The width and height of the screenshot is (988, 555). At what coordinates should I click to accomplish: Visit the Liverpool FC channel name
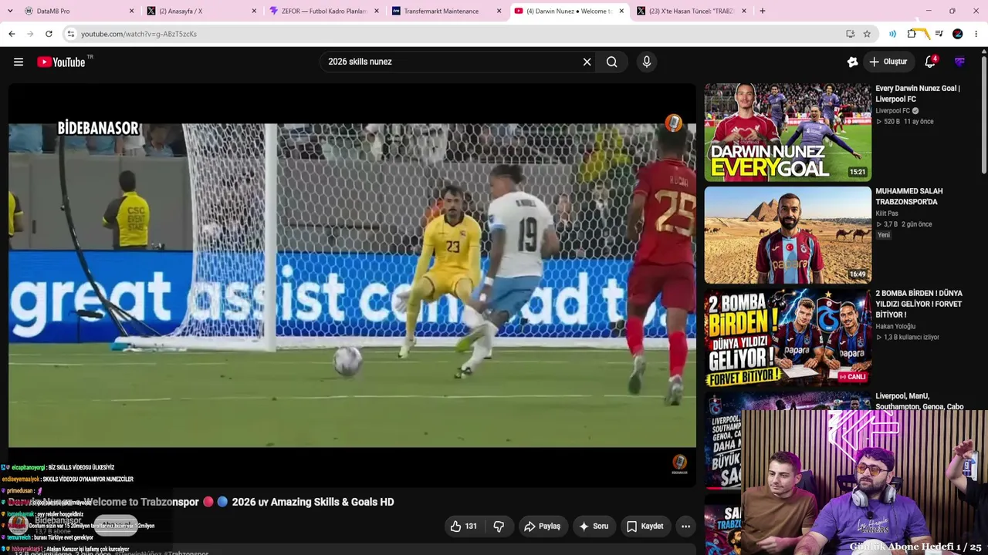893,111
